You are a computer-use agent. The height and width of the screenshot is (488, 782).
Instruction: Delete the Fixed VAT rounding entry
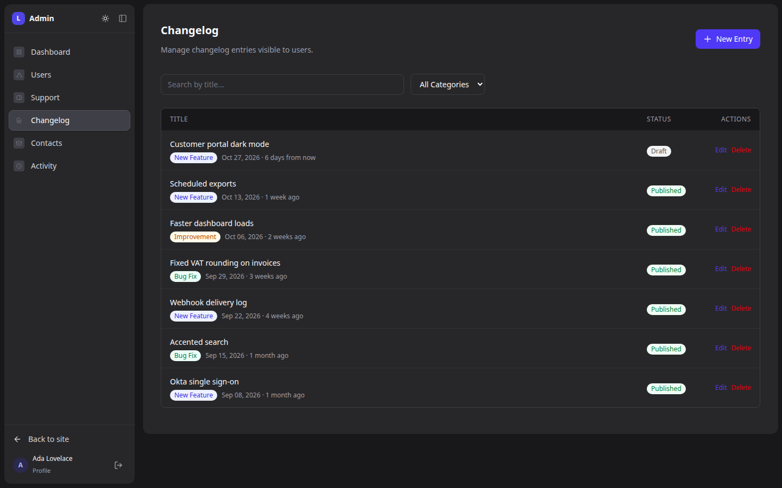coord(741,269)
